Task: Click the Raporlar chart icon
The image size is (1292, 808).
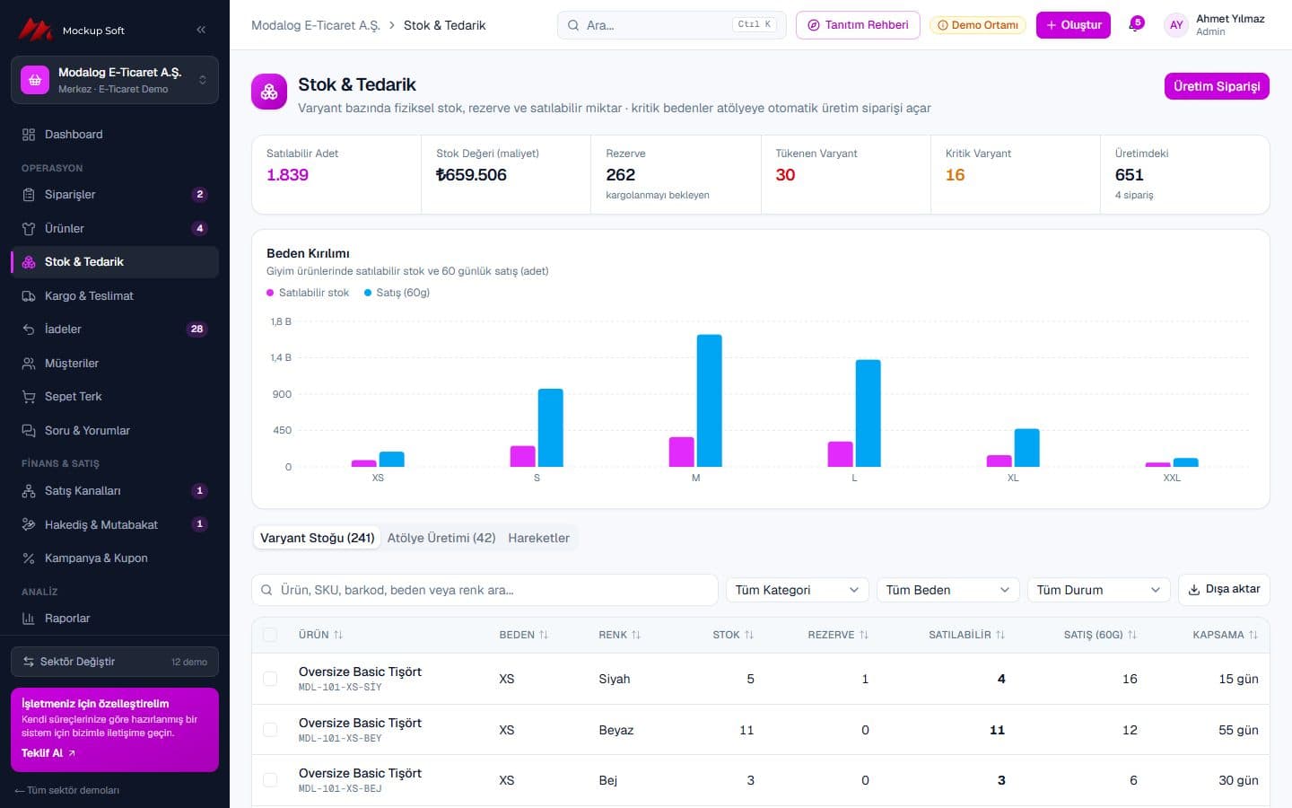Action: pos(29,619)
